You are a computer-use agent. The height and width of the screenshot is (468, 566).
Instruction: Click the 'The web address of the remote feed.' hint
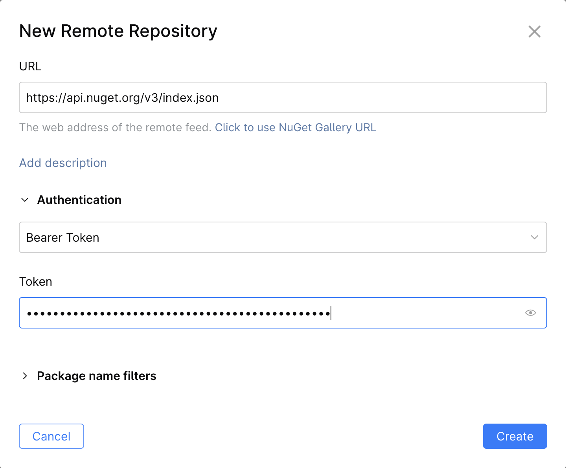point(116,127)
